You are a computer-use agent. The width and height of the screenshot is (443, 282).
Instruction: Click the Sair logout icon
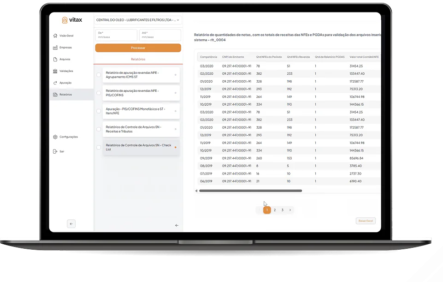pyautogui.click(x=55, y=151)
